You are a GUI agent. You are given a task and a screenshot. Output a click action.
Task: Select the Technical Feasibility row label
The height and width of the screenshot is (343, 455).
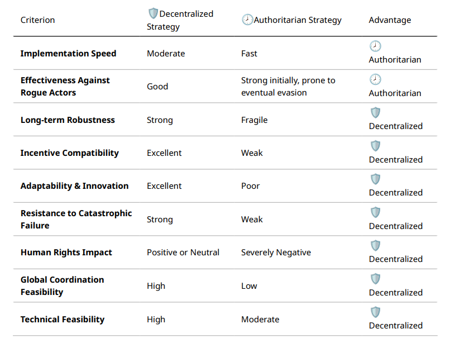(x=62, y=320)
